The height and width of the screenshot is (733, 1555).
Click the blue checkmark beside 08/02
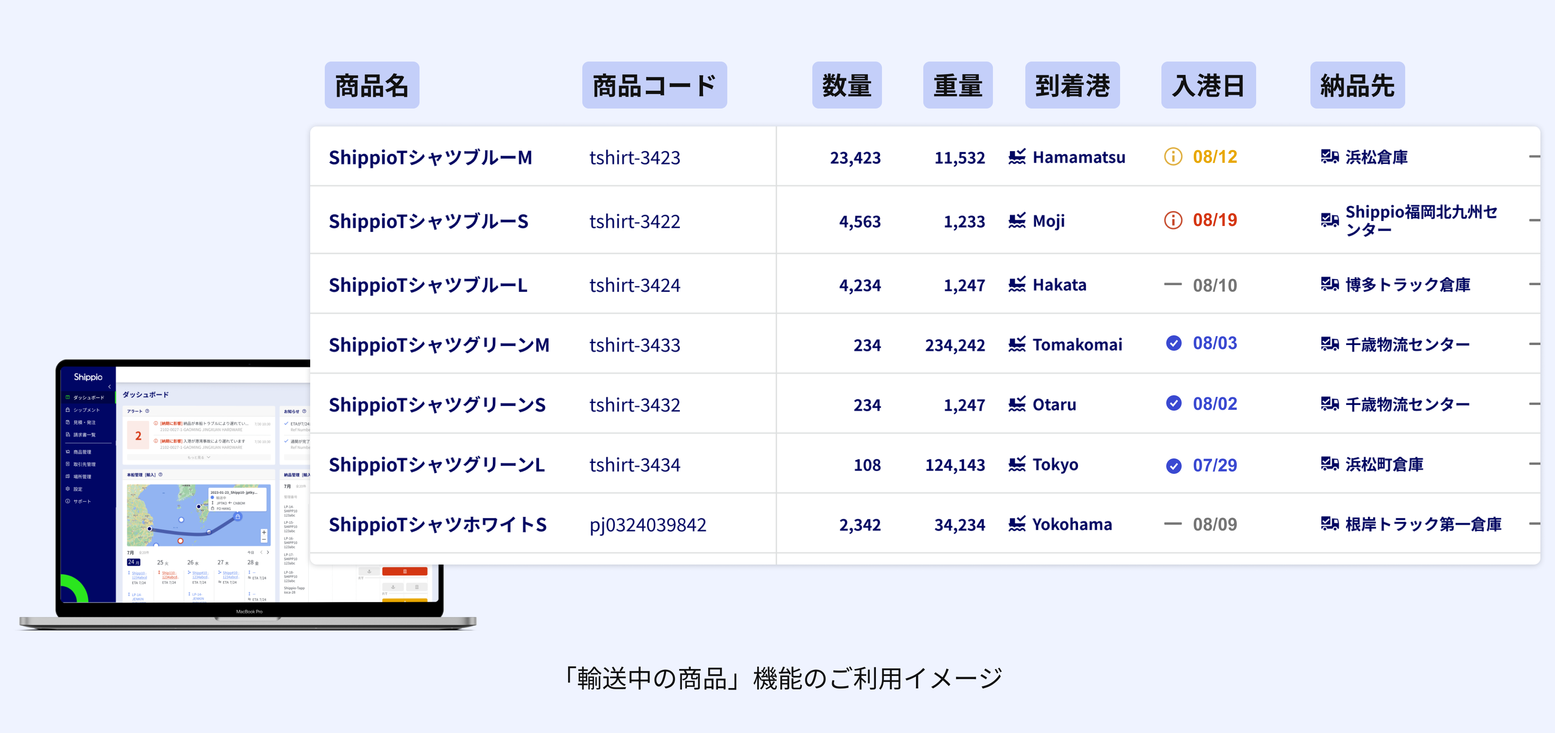(x=1173, y=403)
